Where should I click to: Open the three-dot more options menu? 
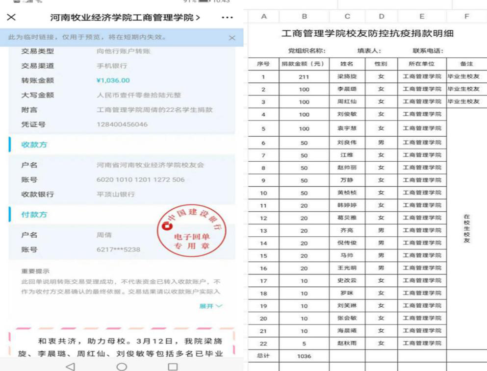pos(227,18)
